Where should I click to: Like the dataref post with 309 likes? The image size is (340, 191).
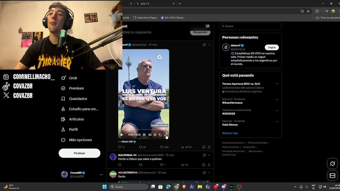click(164, 147)
